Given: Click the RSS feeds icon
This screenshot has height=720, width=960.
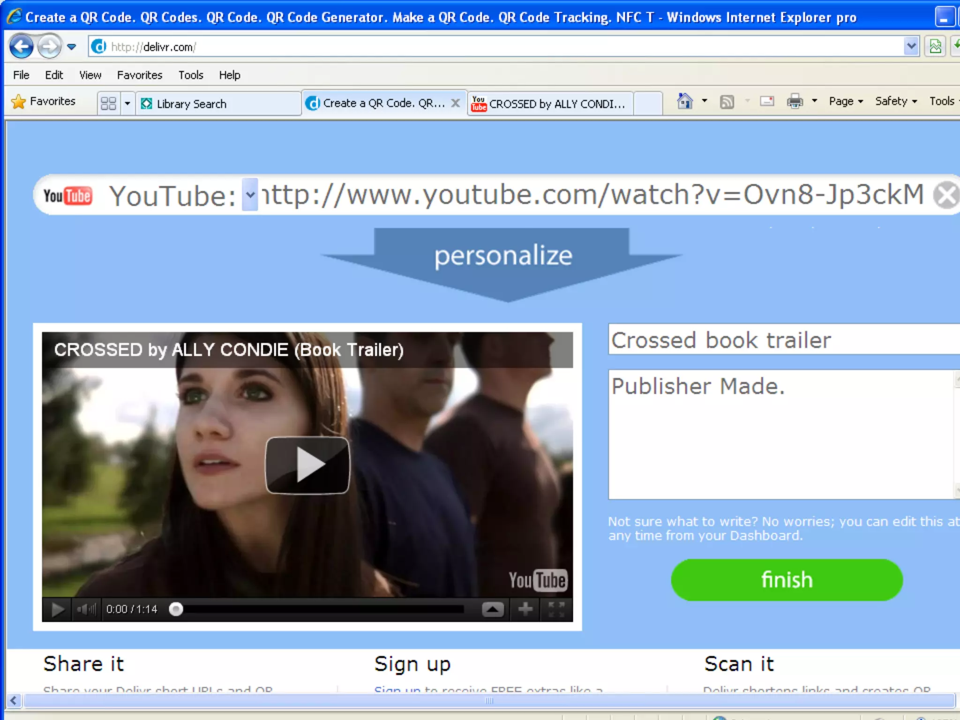Looking at the screenshot, I should (x=727, y=102).
